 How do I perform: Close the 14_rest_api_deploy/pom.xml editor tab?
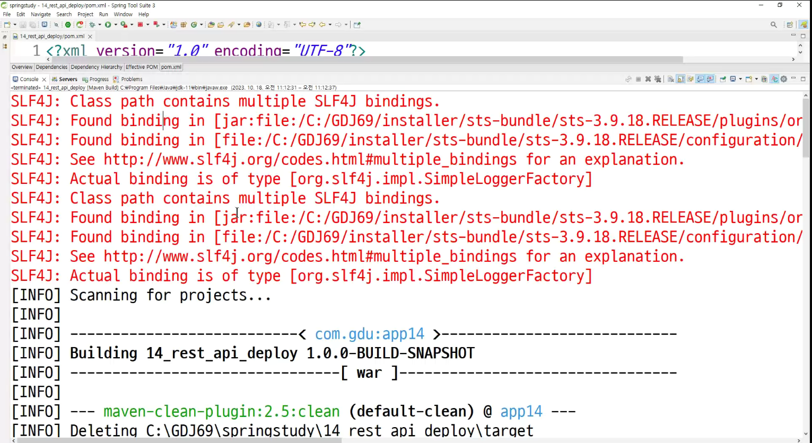click(90, 37)
